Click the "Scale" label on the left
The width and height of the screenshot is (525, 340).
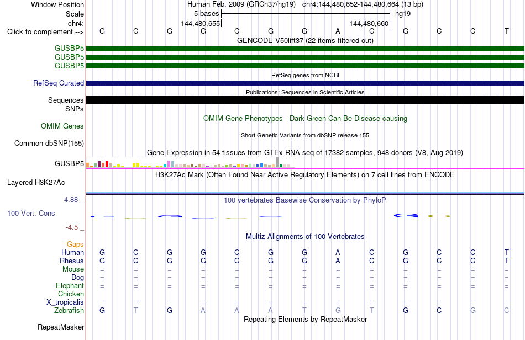coord(75,14)
